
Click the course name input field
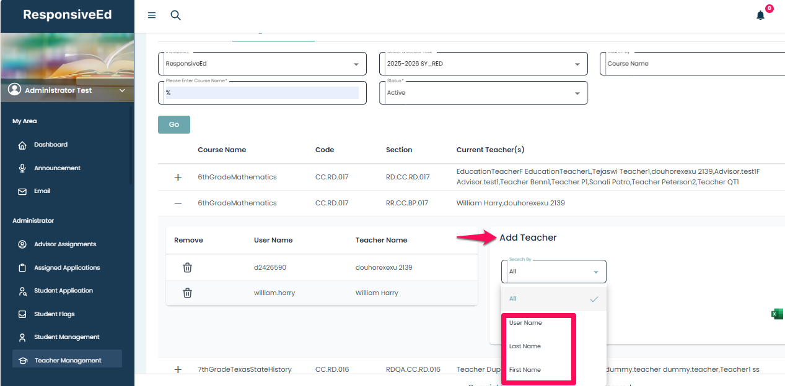[x=261, y=93]
